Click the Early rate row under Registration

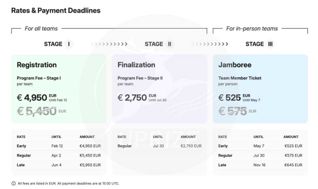[59, 146]
